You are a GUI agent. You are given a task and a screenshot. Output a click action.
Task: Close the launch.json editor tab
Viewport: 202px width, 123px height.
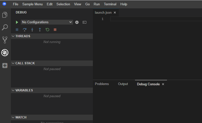[115, 12]
